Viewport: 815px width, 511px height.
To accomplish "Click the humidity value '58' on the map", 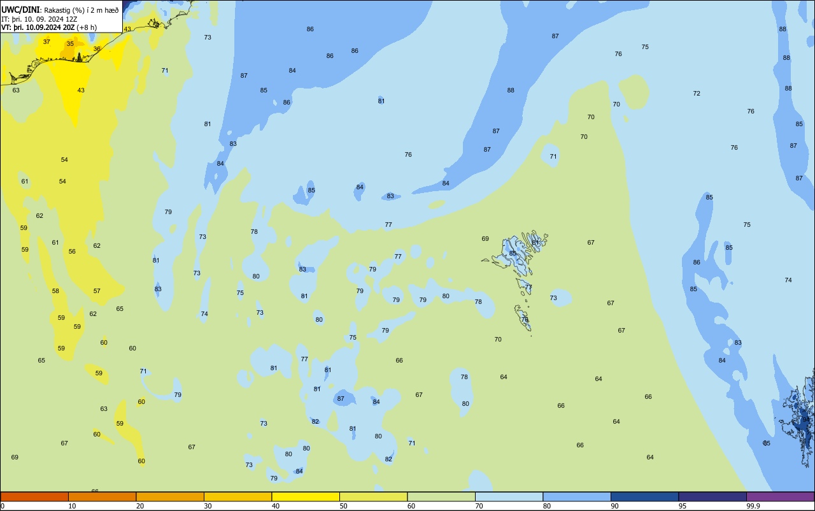I will pyautogui.click(x=55, y=291).
